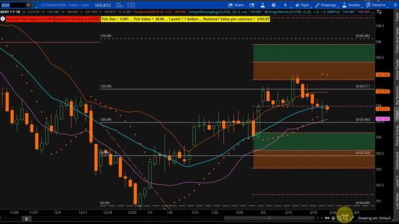Click the upper green zone rectangle
The height and width of the screenshot is (224, 399).
tap(314, 53)
